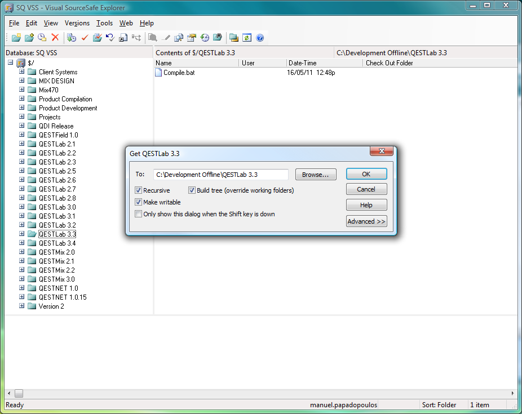
Task: Click the Refresh File List icon
Action: [x=247, y=38]
